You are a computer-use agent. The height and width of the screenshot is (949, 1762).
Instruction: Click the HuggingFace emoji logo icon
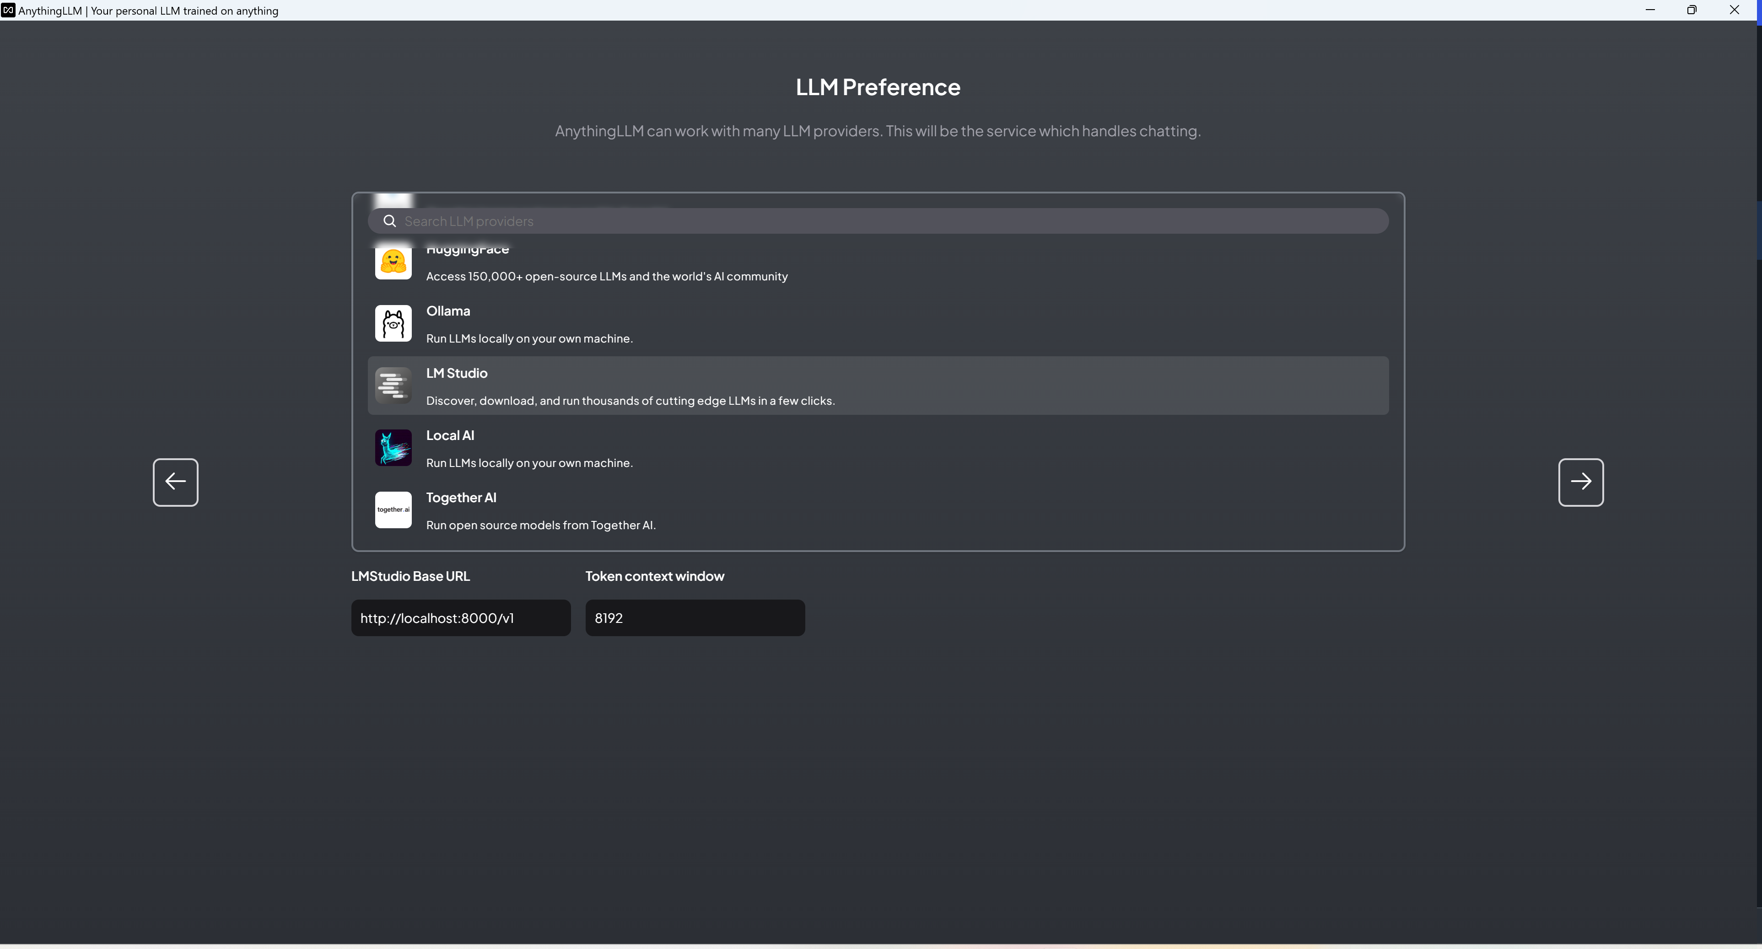coord(393,263)
